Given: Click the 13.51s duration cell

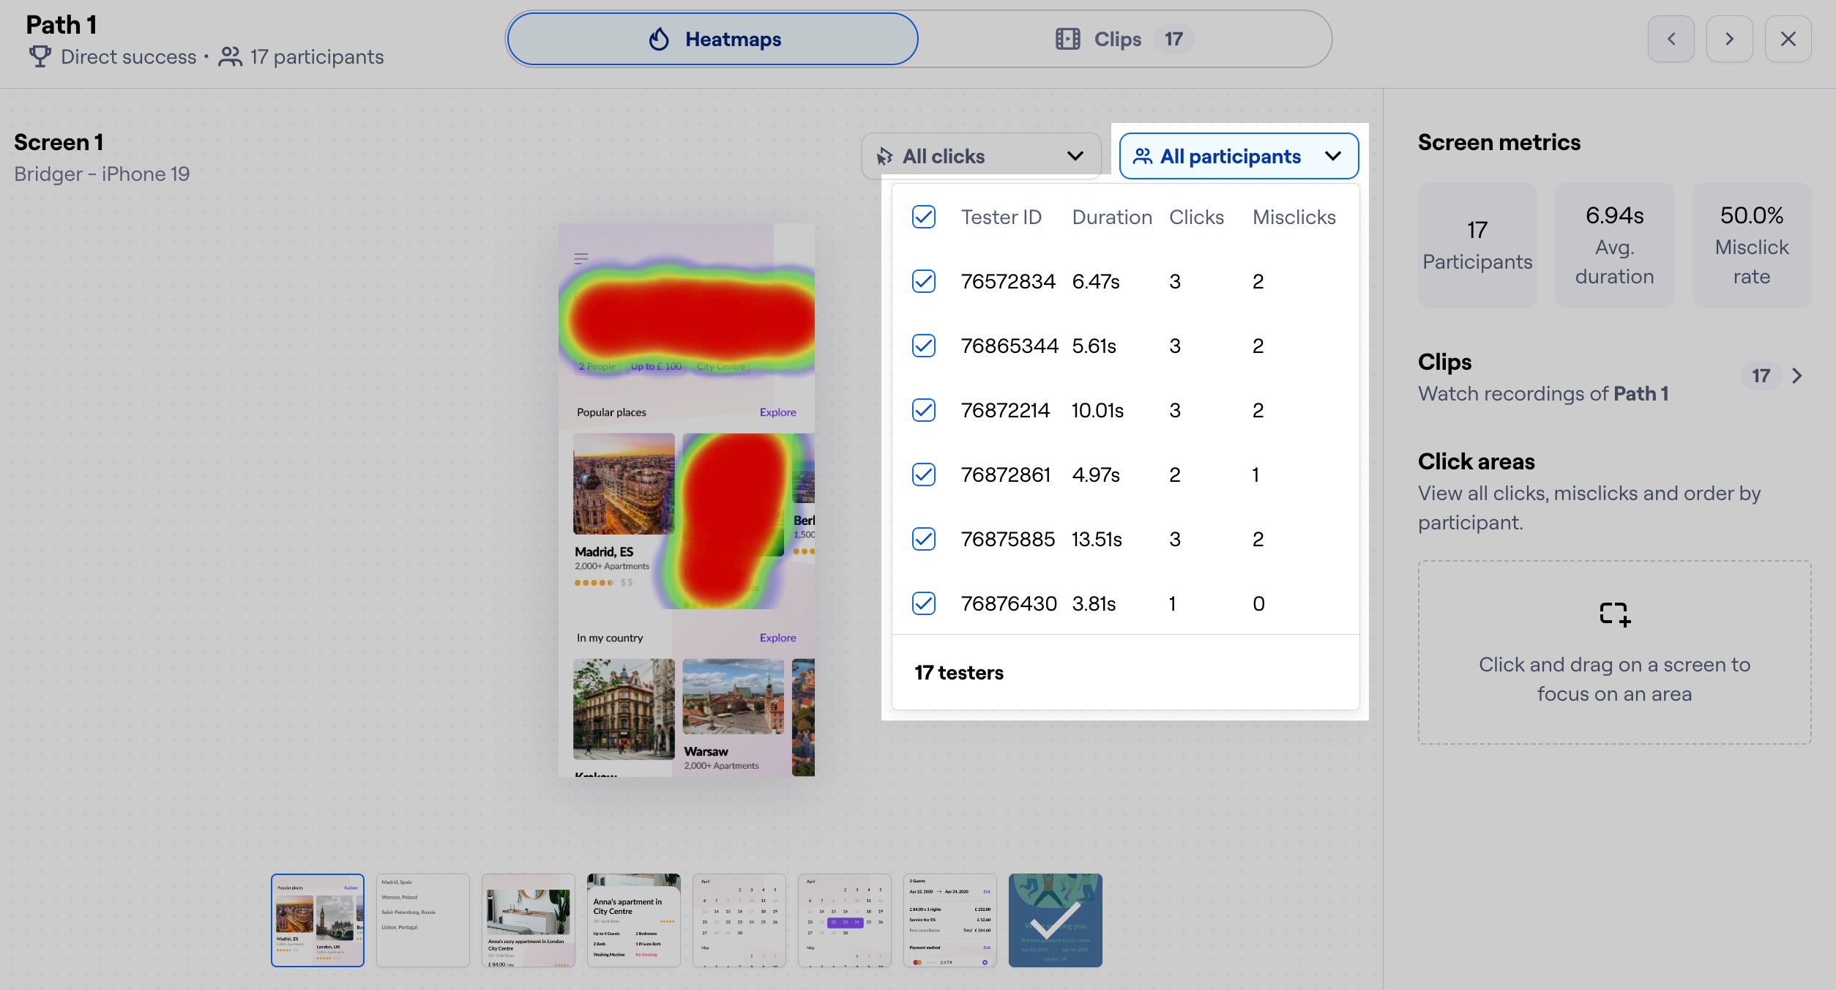Looking at the screenshot, I should click(1097, 539).
